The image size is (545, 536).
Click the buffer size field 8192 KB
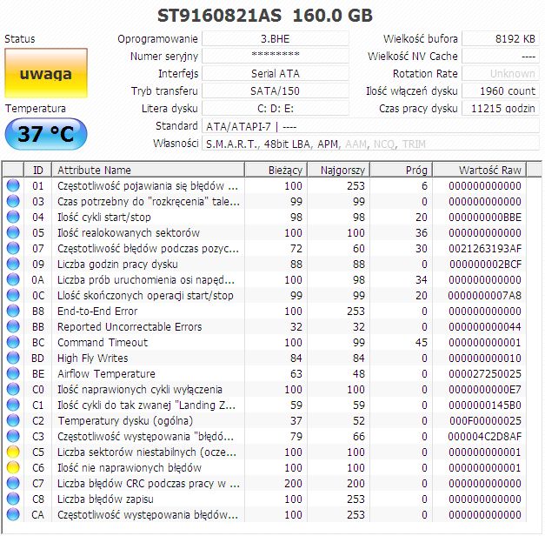pyautogui.click(x=501, y=38)
